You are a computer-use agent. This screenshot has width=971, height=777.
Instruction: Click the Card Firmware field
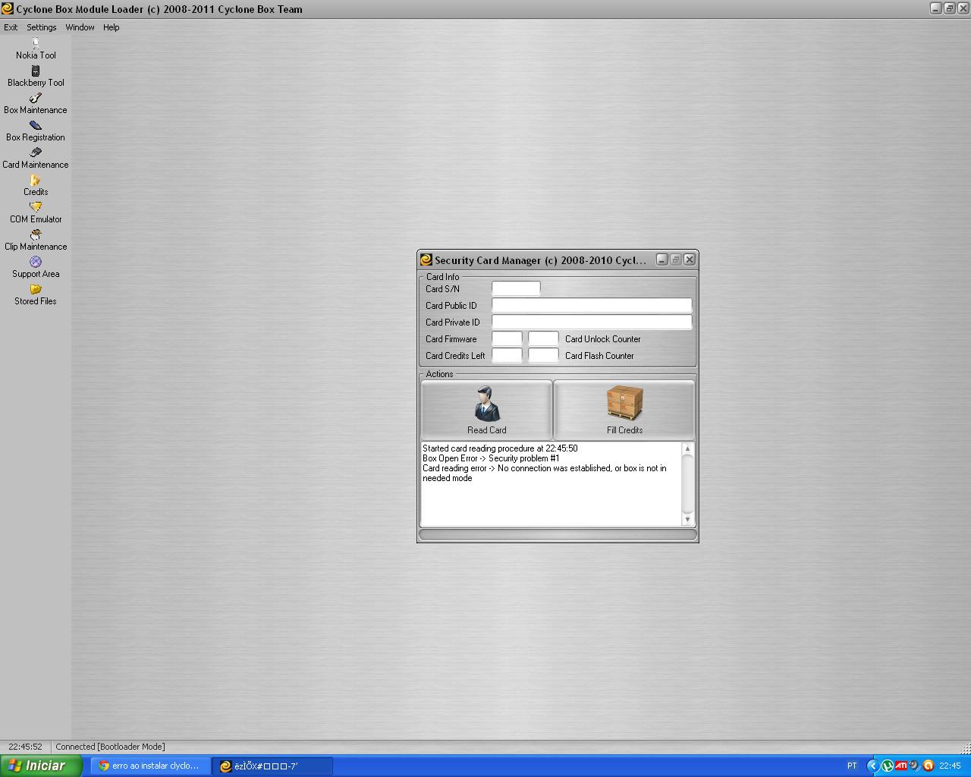pos(507,338)
